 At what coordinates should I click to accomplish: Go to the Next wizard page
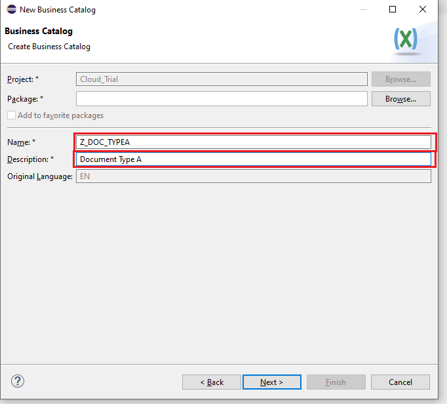click(272, 382)
